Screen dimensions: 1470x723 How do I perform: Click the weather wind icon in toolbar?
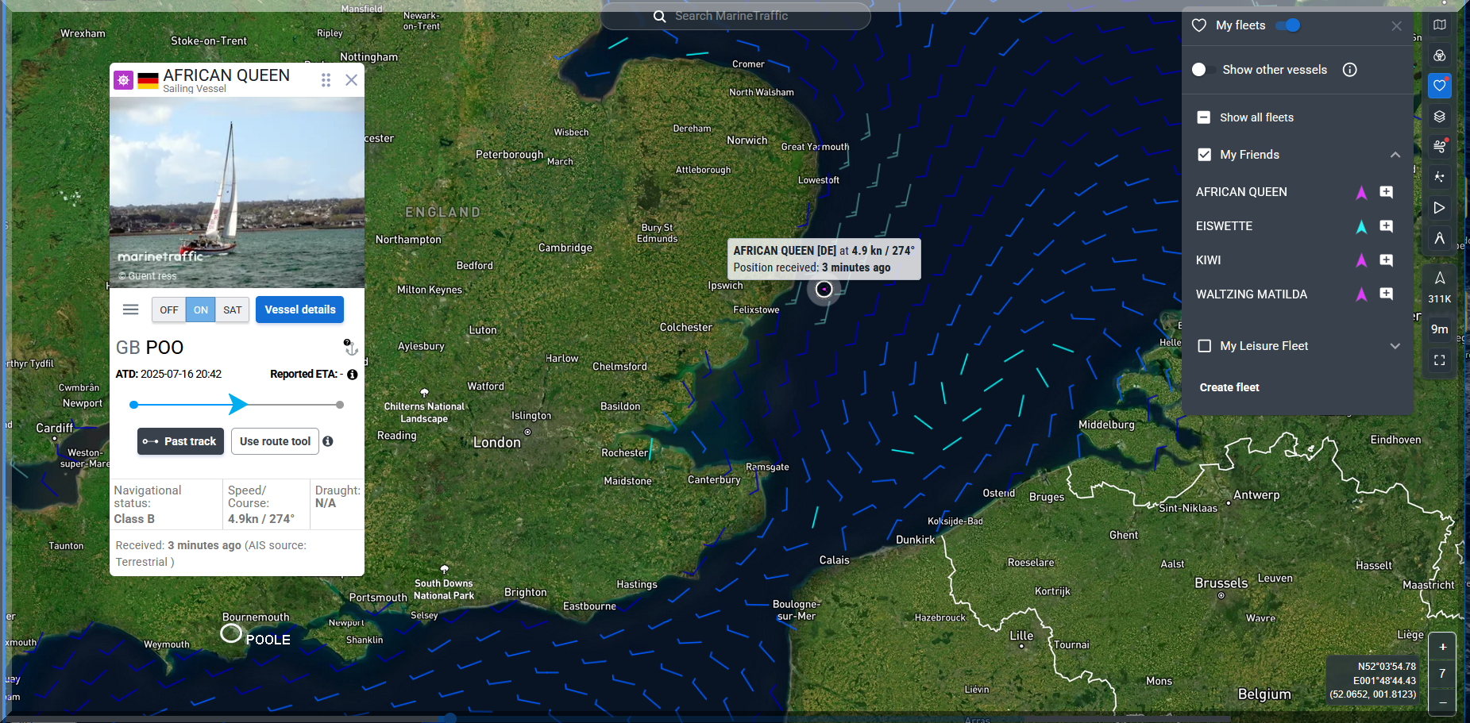coord(1439,147)
